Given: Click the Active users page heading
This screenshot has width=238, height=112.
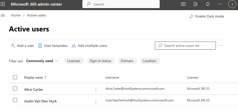Looking at the screenshot, I should click(x=29, y=29).
